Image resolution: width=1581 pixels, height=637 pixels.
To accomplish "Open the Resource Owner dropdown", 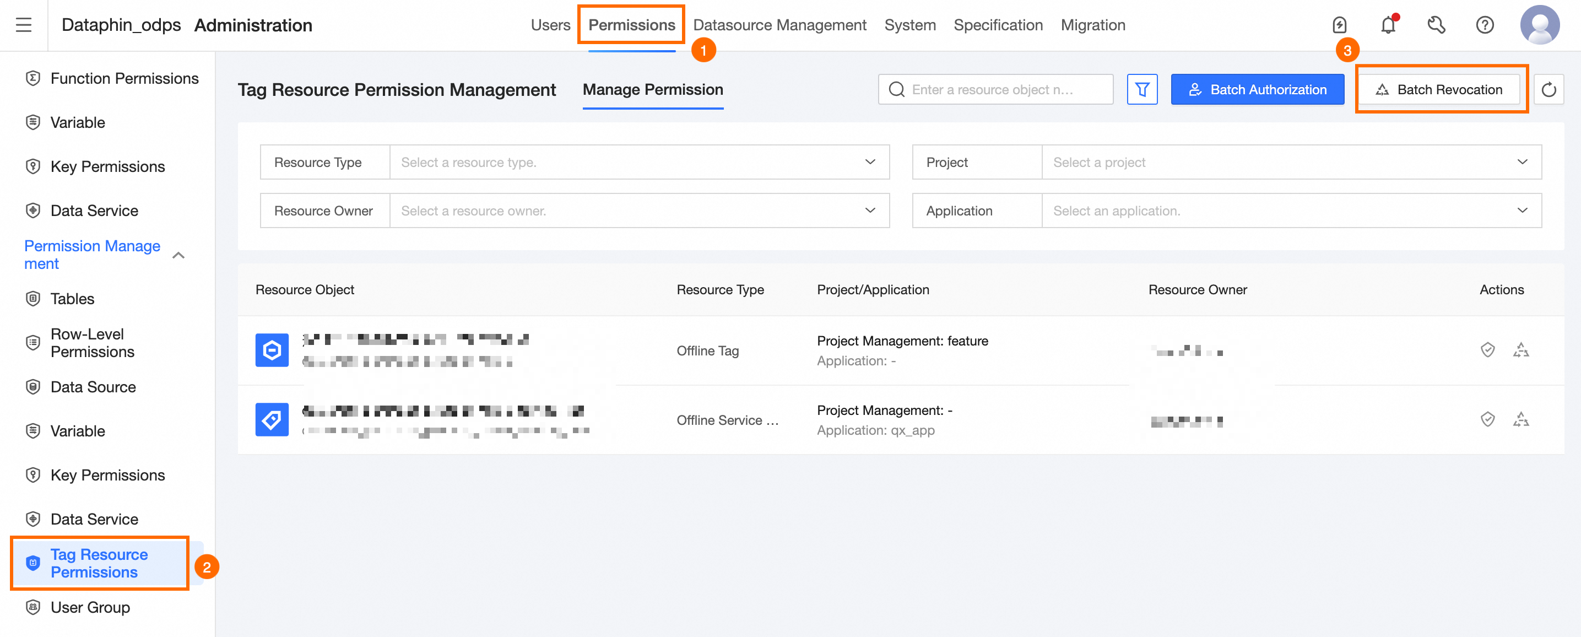I will (x=640, y=210).
